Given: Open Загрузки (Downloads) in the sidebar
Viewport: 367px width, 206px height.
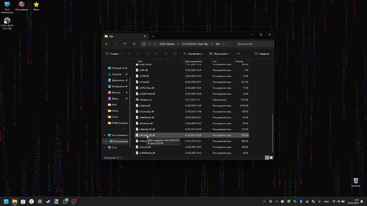Looking at the screenshot, I should coord(117,74).
